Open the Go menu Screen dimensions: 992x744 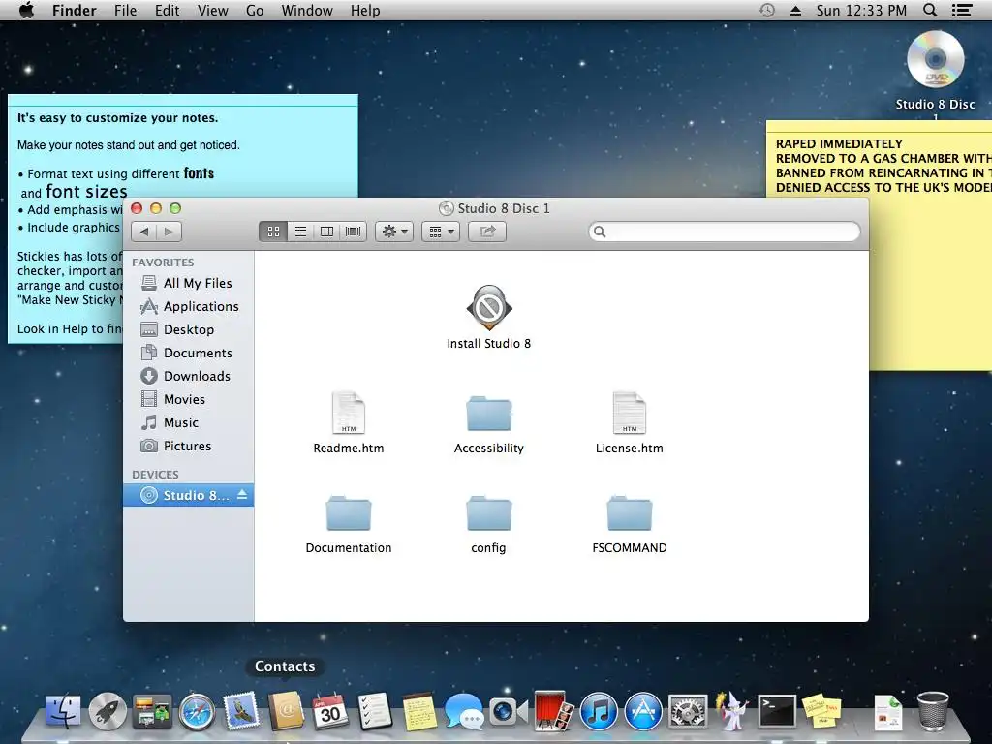[255, 11]
